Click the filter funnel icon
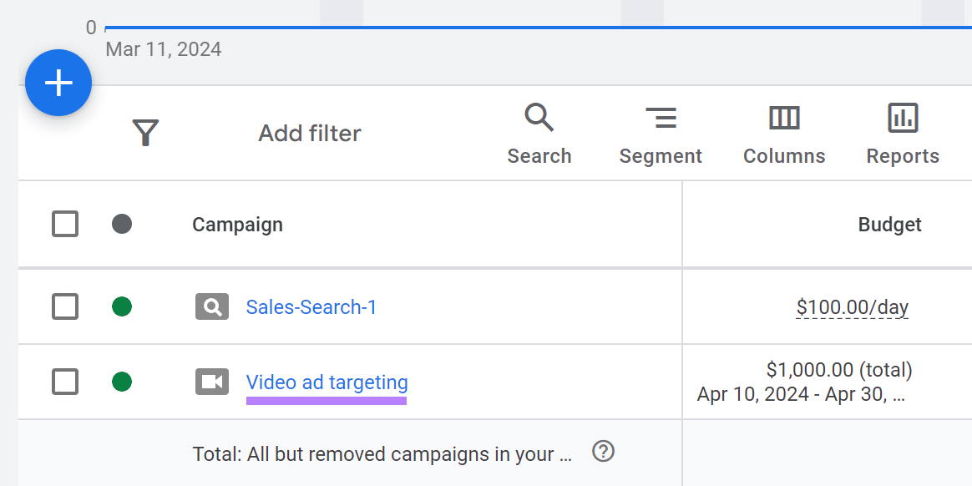Screen dimensions: 972x486 coord(145,132)
